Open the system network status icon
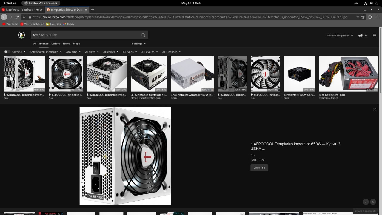Screen dimensions: 382x215 365,3
